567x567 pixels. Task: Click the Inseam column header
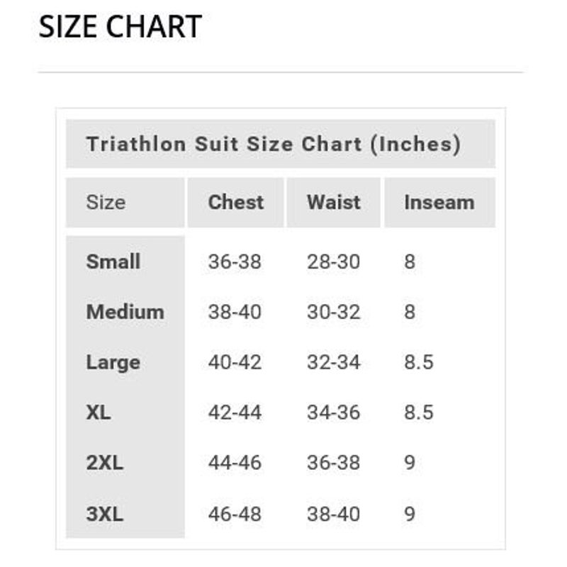pos(439,202)
